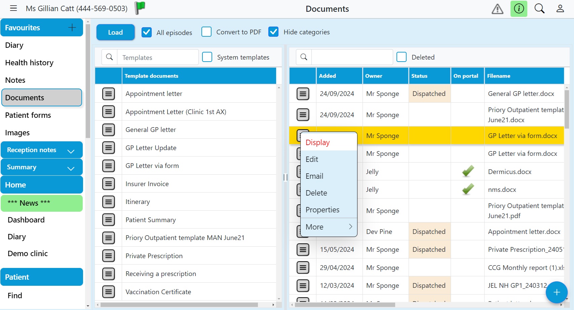Click the sidebar vertical scrollbar
The height and width of the screenshot is (310, 574).
[88, 81]
